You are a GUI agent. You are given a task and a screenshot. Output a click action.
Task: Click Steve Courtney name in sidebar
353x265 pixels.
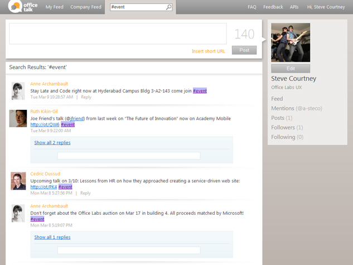(293, 79)
